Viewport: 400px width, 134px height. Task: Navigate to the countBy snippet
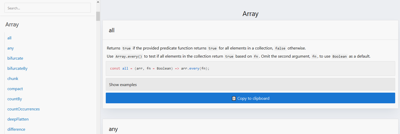pos(15,99)
